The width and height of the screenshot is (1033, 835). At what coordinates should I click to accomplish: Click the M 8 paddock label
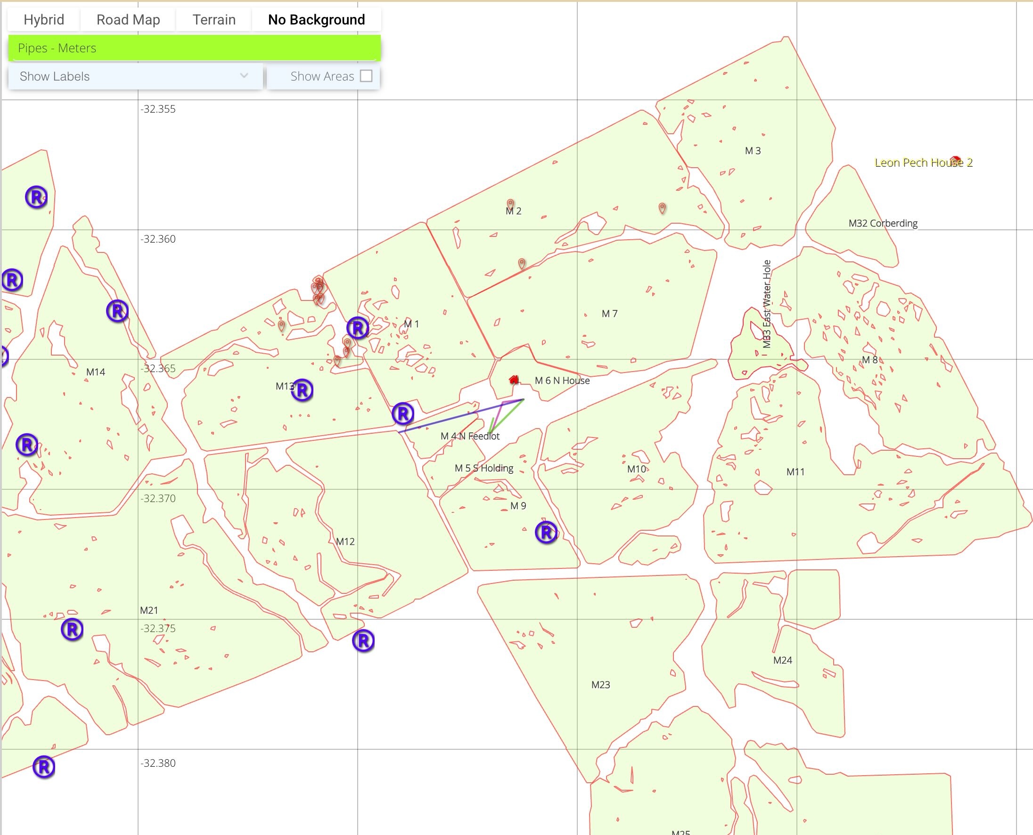point(870,360)
